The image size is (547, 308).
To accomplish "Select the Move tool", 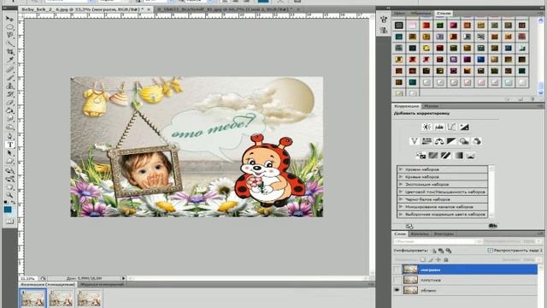I will 9,19.
